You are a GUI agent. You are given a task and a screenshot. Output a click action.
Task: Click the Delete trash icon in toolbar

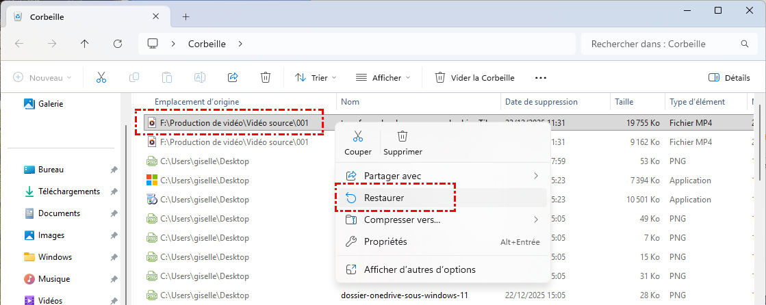(x=266, y=77)
